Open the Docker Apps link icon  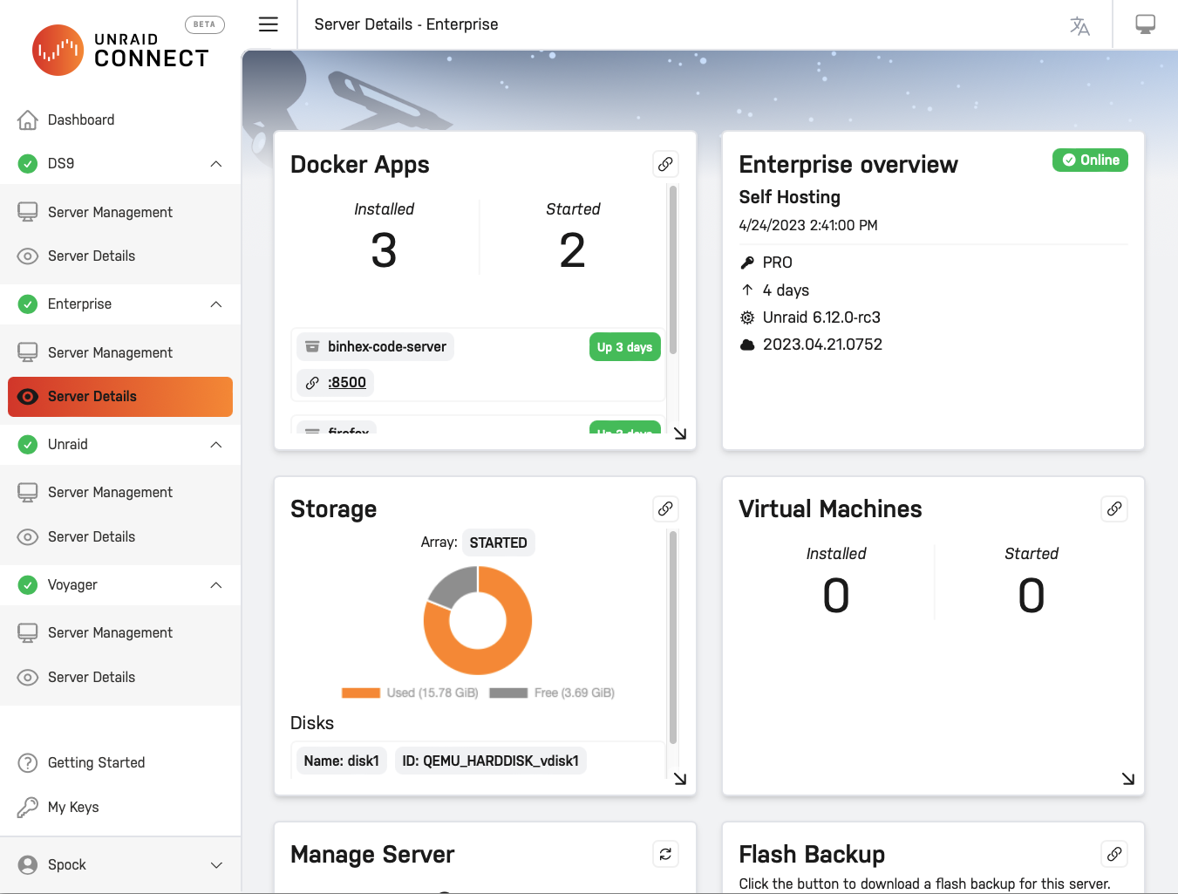point(665,164)
